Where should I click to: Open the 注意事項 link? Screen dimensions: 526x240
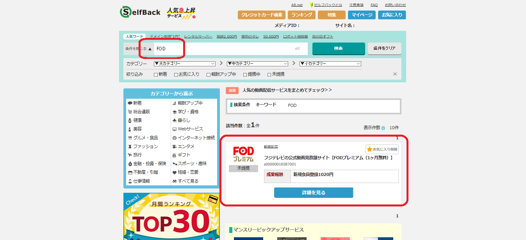pyautogui.click(x=356, y=5)
